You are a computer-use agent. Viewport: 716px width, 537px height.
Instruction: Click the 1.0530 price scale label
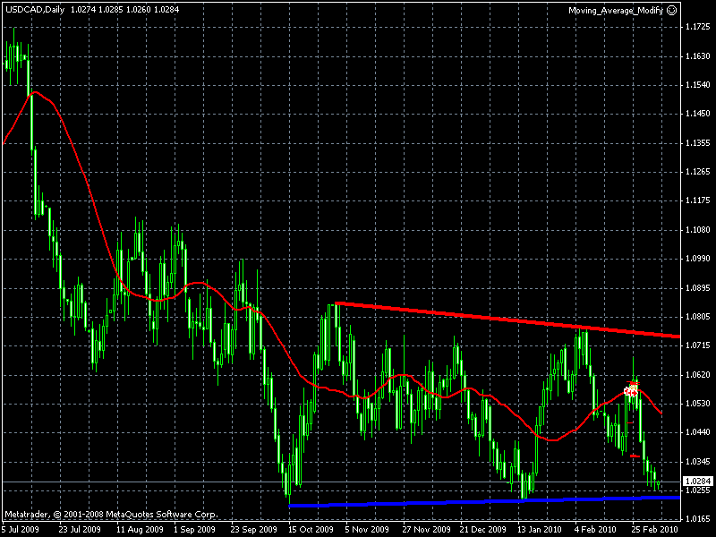[698, 404]
